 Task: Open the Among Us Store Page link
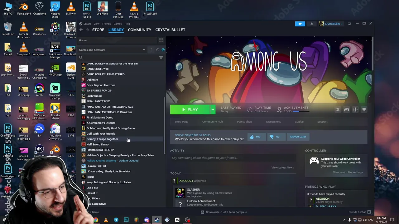click(181, 122)
